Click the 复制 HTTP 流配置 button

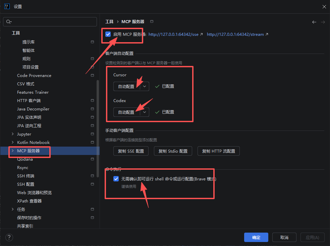218,151
